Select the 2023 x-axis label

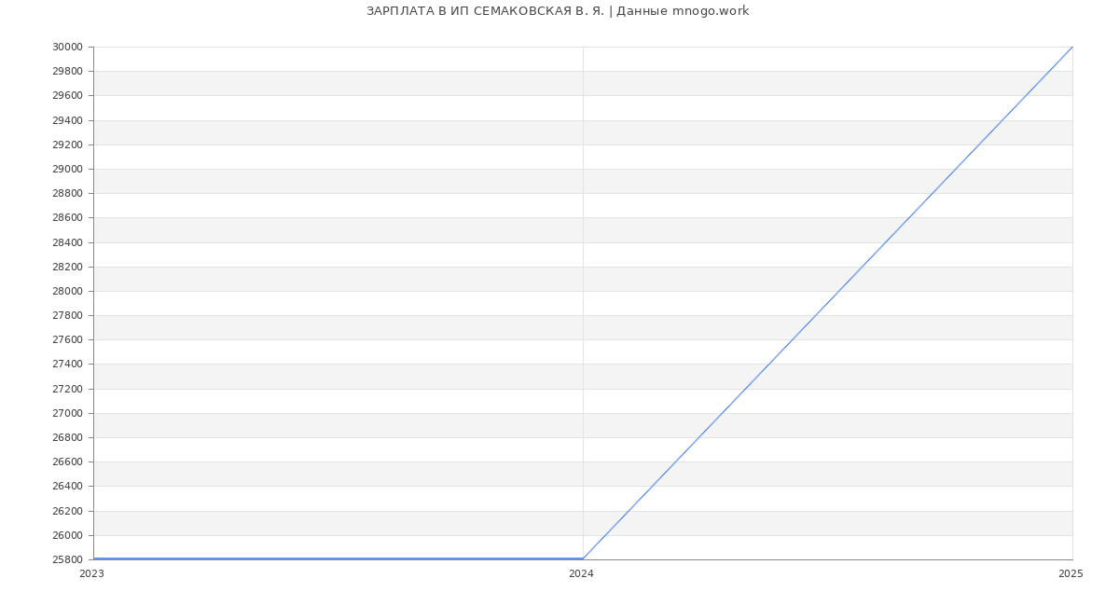pos(91,574)
